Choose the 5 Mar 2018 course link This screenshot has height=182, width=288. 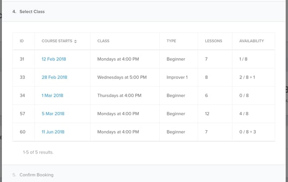(x=53, y=114)
